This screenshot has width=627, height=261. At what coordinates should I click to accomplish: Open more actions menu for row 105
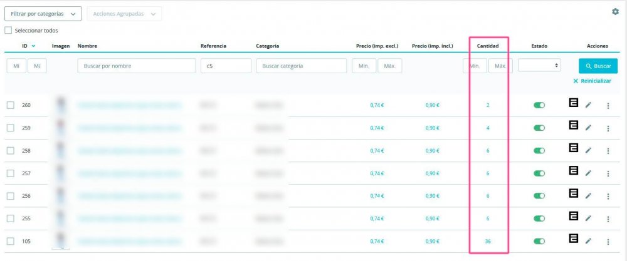608,242
